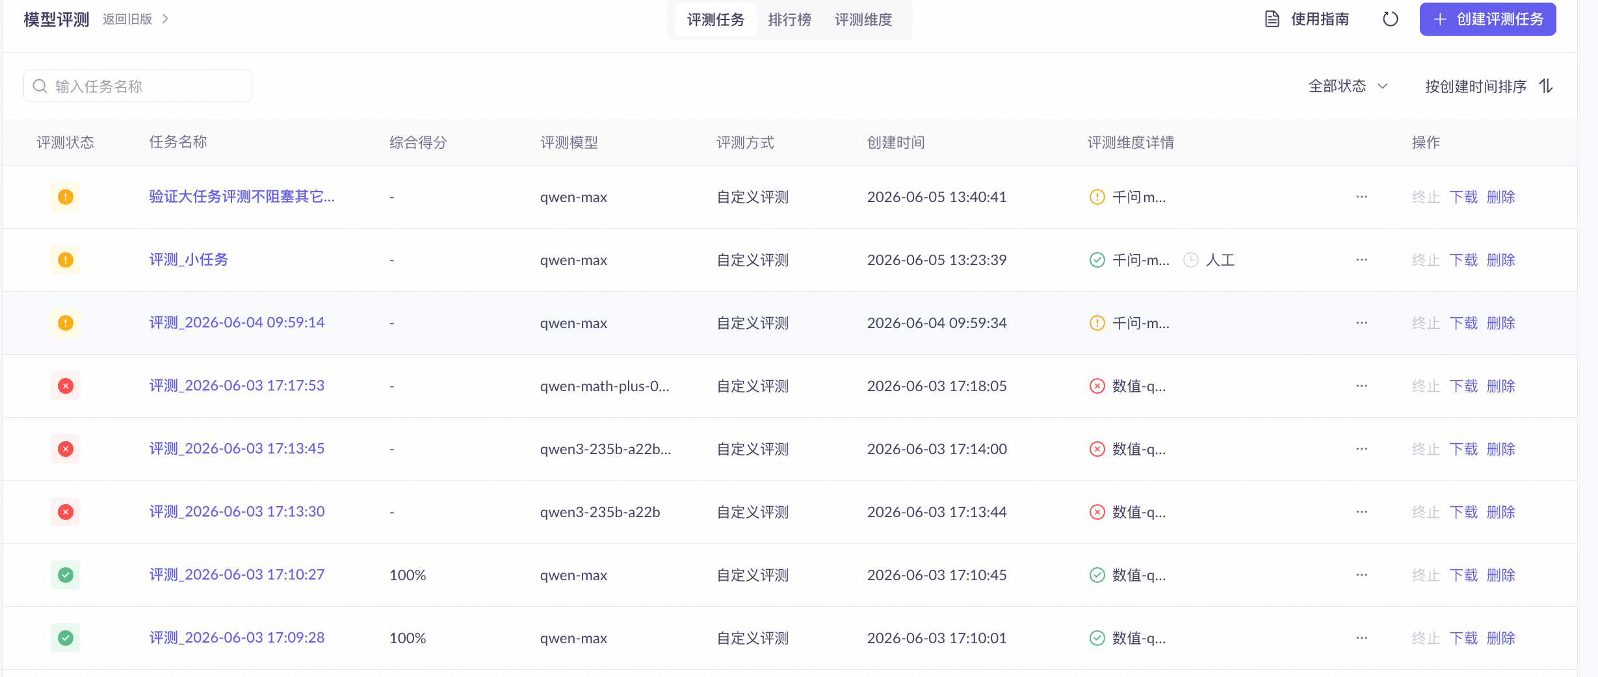Click the document icon beside 使用指南
Screen dimensions: 1598x677
[x=1272, y=19]
